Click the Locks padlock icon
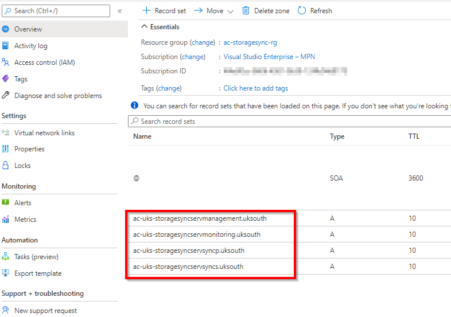The image size is (451, 317). [6, 166]
